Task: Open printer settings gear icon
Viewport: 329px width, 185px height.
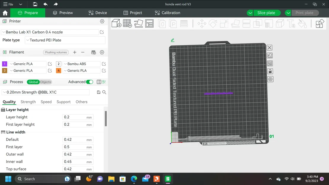Action: (102, 21)
